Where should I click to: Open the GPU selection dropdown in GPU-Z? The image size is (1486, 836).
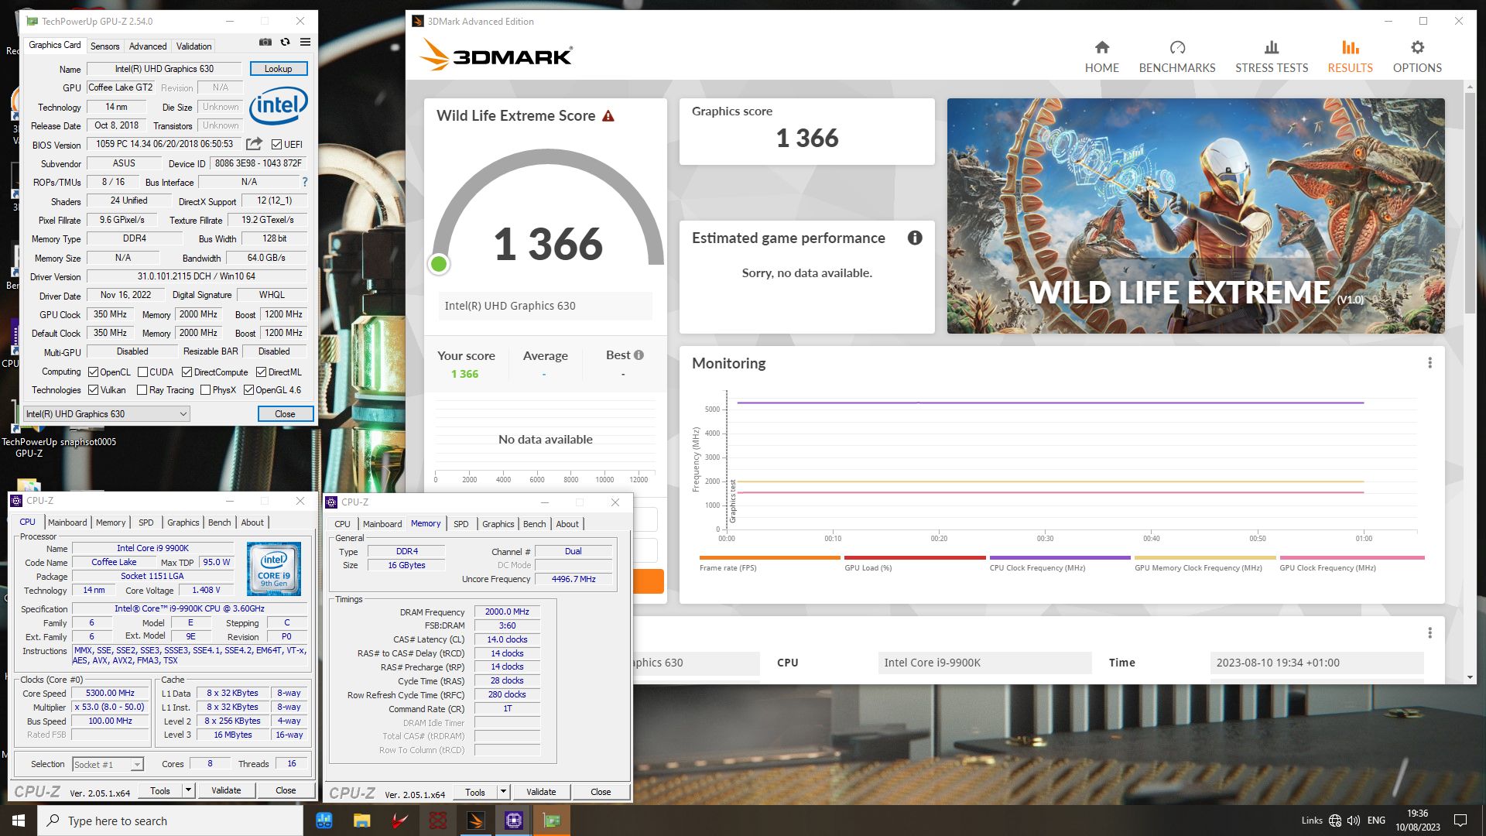click(x=107, y=414)
